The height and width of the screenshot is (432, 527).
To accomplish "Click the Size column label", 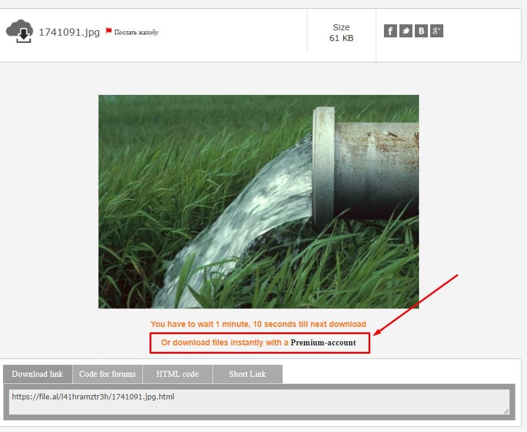I will click(x=341, y=27).
